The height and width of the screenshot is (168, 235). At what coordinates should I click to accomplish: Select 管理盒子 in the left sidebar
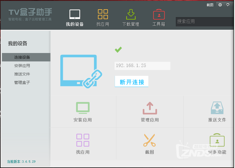22,82
